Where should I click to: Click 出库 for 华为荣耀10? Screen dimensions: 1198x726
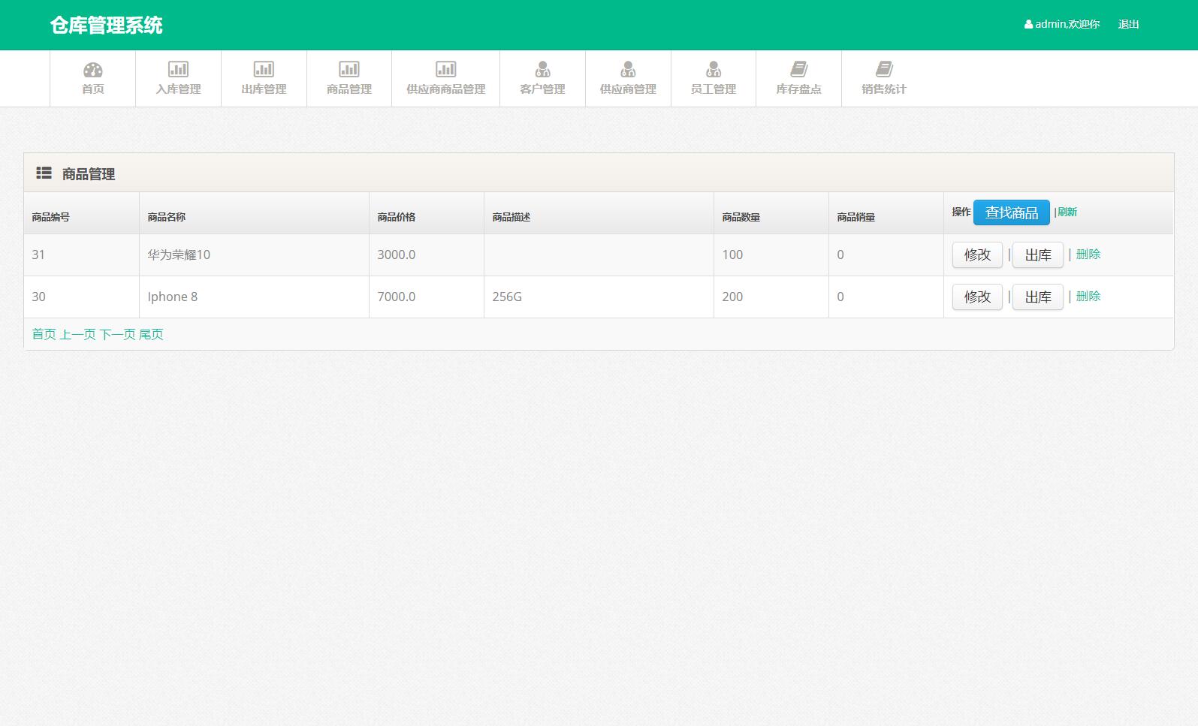point(1038,255)
